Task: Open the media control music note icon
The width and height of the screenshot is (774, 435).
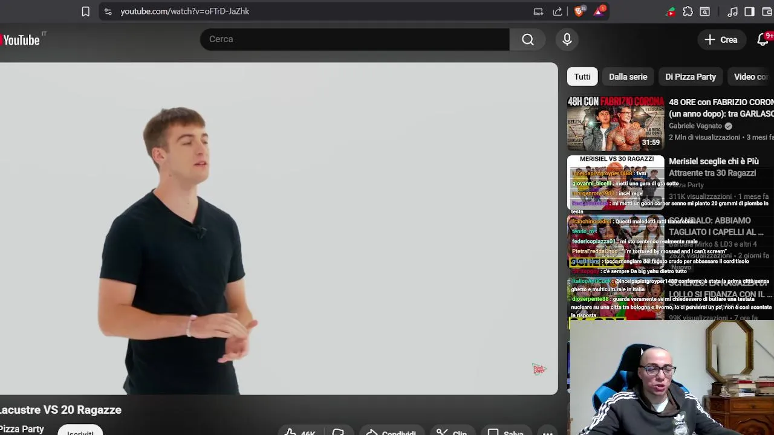Action: pyautogui.click(x=732, y=11)
